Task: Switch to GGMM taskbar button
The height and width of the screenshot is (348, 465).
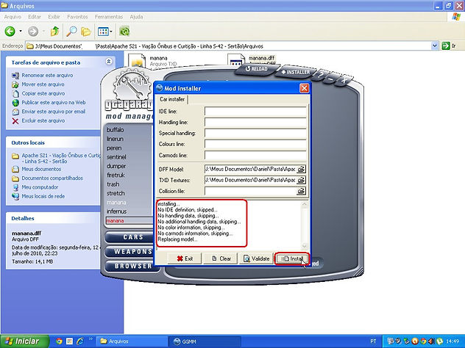Action: pos(205,341)
